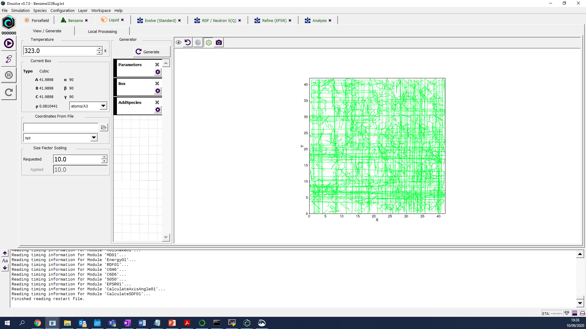The width and height of the screenshot is (586, 329).
Task: Remove the Parameters node with its X
Action: 157,65
